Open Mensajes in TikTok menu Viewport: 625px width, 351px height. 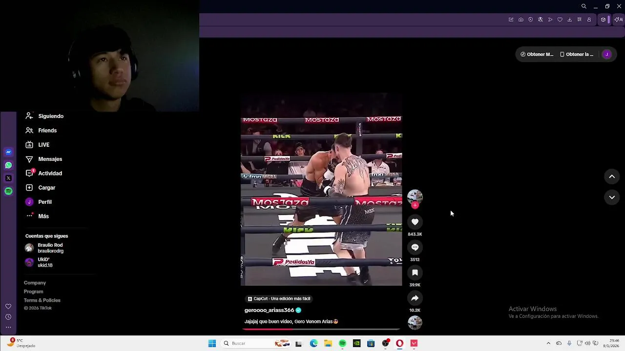point(50,159)
